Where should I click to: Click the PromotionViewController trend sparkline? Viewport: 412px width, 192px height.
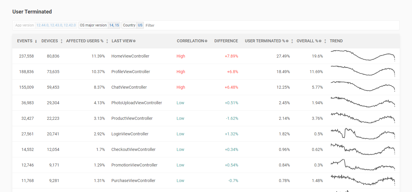coord(363,165)
